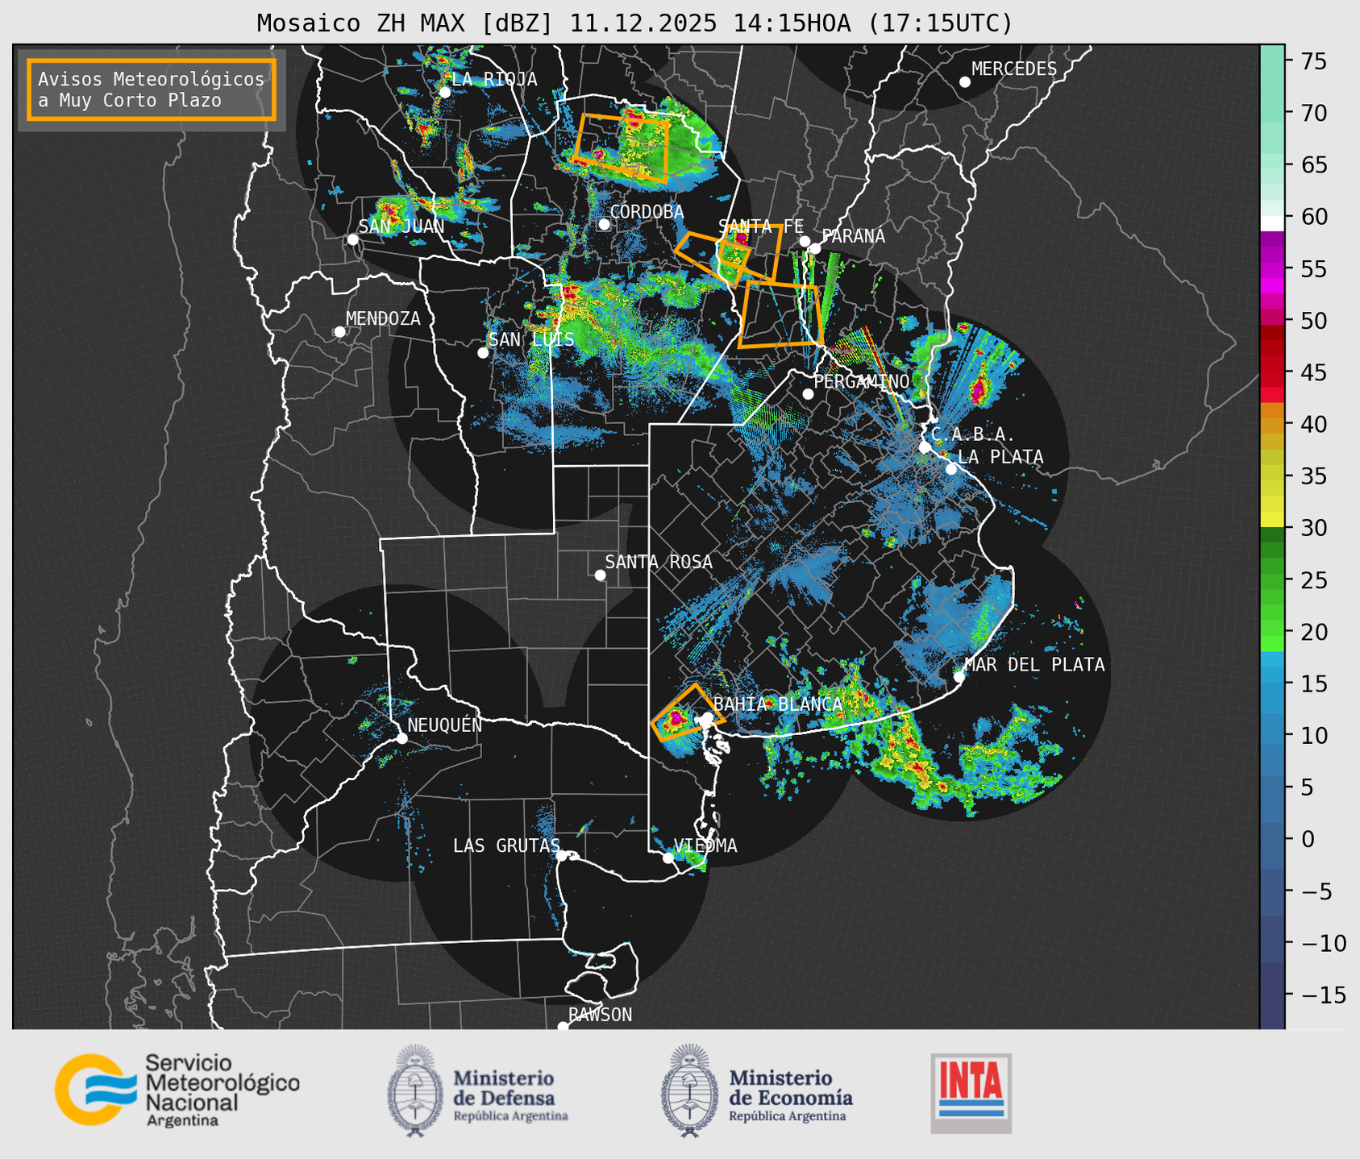Click the PARANA city label
The image size is (1360, 1159).
pos(853,236)
